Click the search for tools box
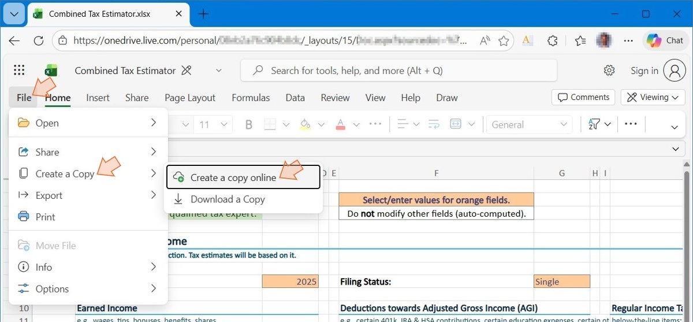The width and height of the screenshot is (693, 322). (x=398, y=71)
